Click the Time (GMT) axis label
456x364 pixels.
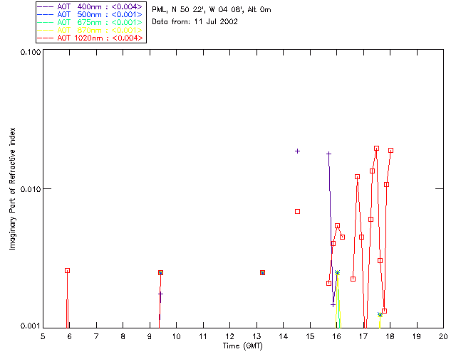click(x=242, y=346)
